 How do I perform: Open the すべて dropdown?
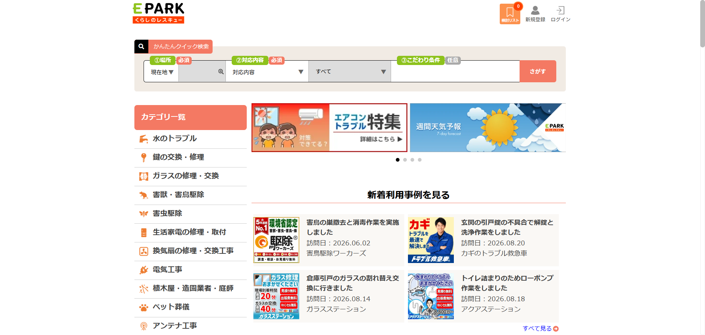350,71
